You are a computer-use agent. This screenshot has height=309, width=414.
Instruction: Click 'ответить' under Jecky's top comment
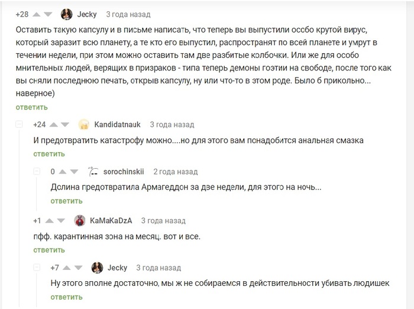[31, 107]
